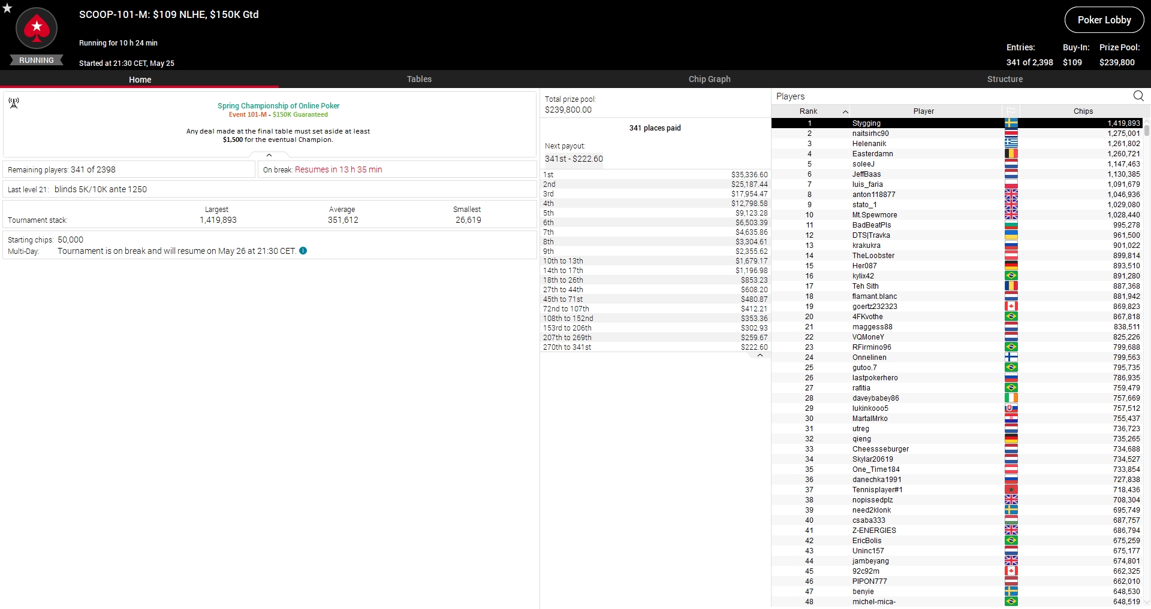Click the Poker Lobby button
The height and width of the screenshot is (609, 1151).
[1104, 20]
